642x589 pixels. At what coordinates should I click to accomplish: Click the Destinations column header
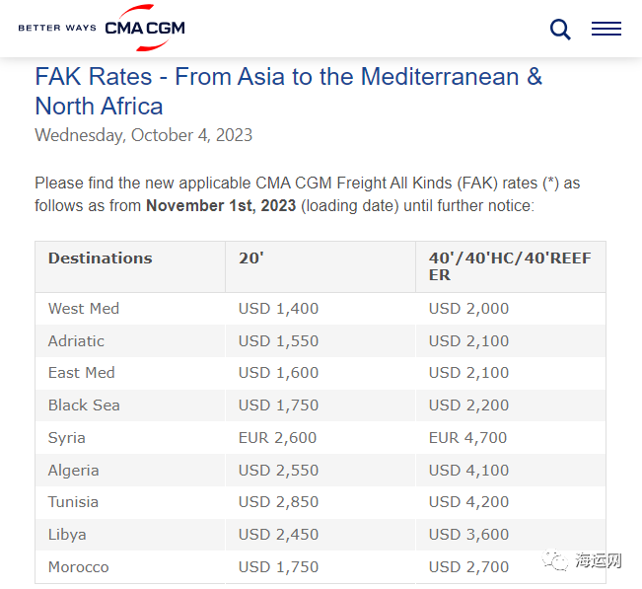pos(101,258)
